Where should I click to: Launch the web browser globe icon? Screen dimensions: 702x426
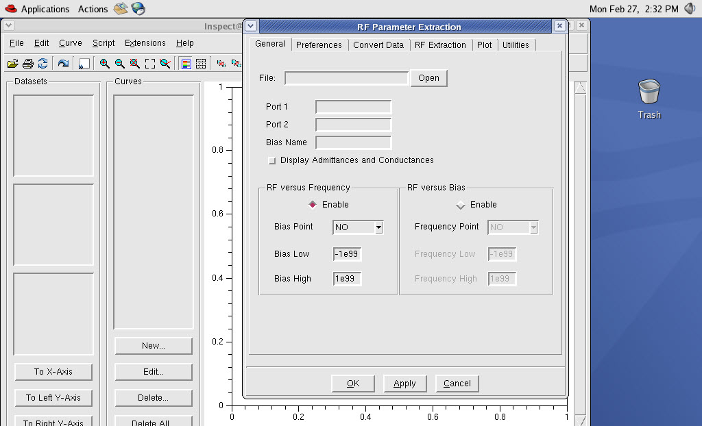[138, 8]
